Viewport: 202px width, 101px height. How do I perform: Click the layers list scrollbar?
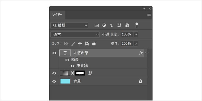pyautogui.click(x=150, y=74)
